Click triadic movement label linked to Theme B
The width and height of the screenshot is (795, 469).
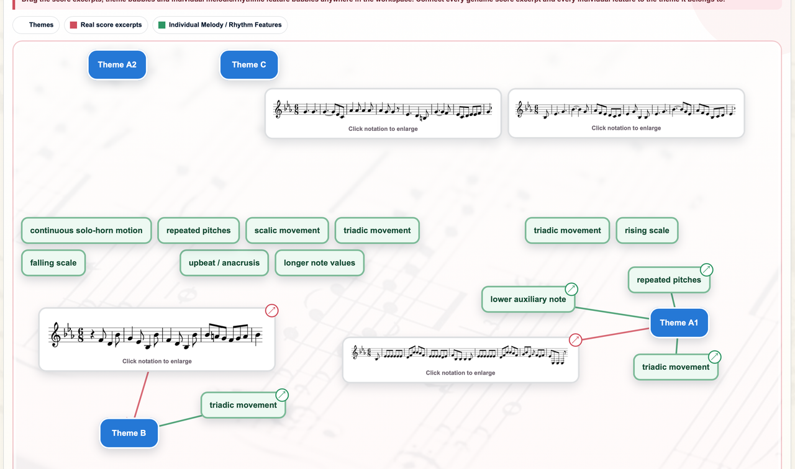(243, 405)
